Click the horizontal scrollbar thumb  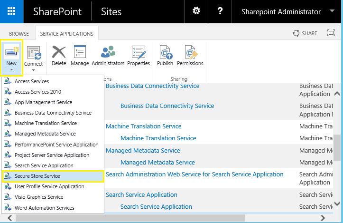click(130, 218)
